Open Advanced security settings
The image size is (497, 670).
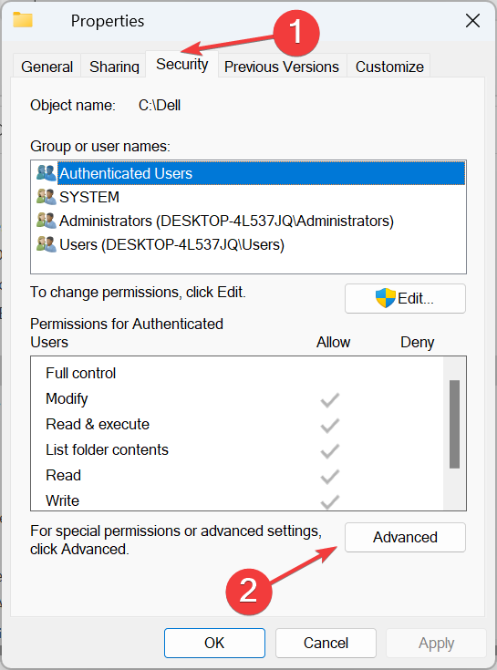pos(405,537)
